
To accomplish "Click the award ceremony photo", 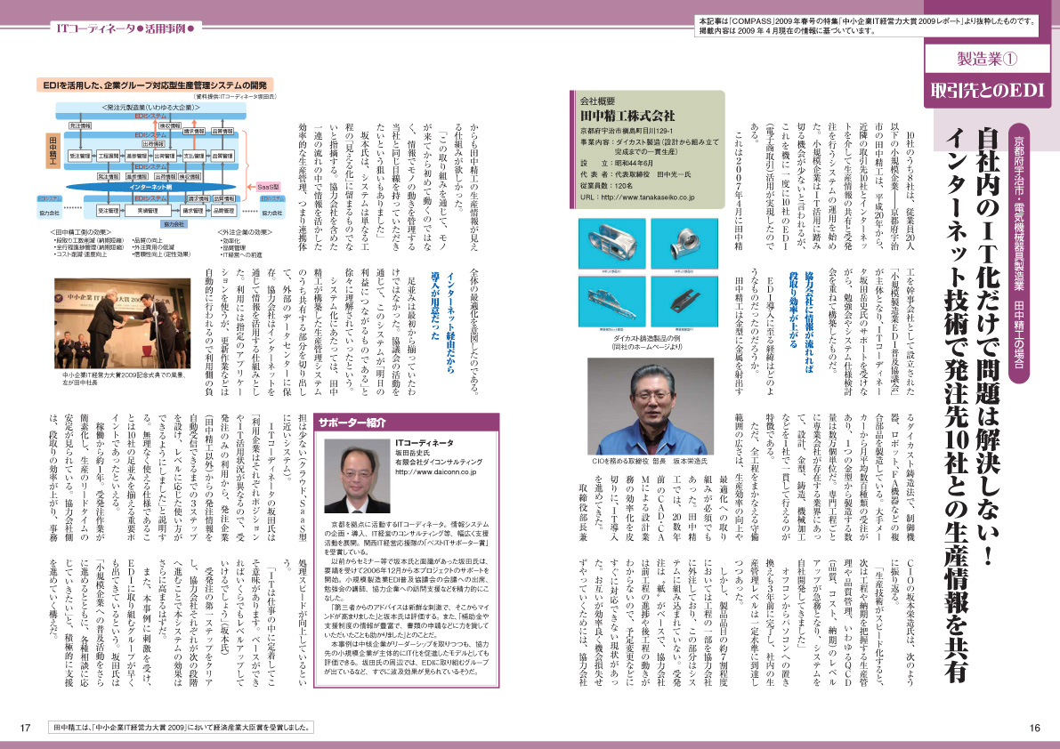I will point(122,323).
